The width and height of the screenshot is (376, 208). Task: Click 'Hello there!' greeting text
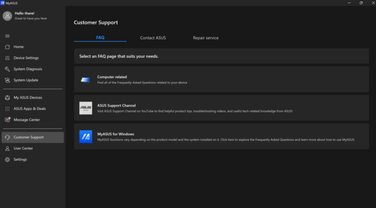point(25,13)
